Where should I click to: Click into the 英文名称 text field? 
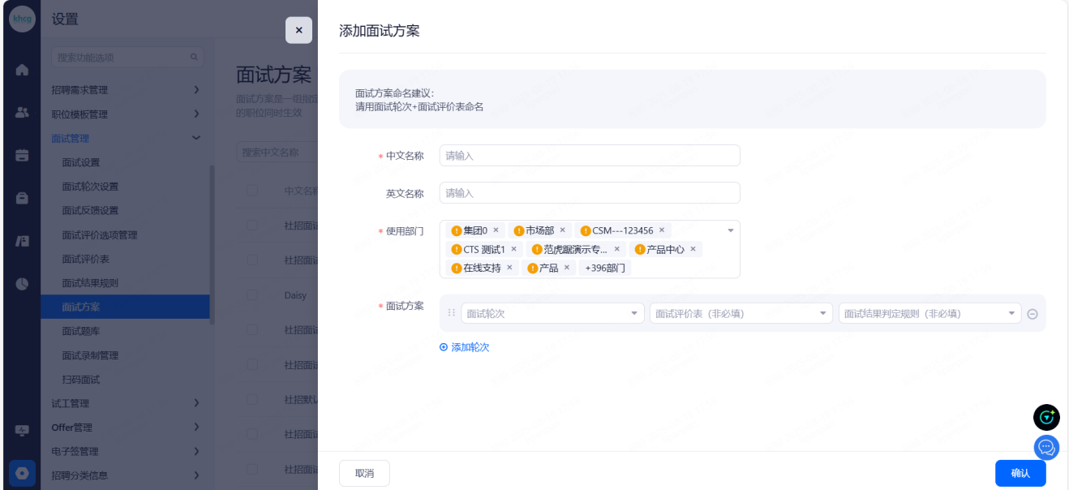(590, 193)
